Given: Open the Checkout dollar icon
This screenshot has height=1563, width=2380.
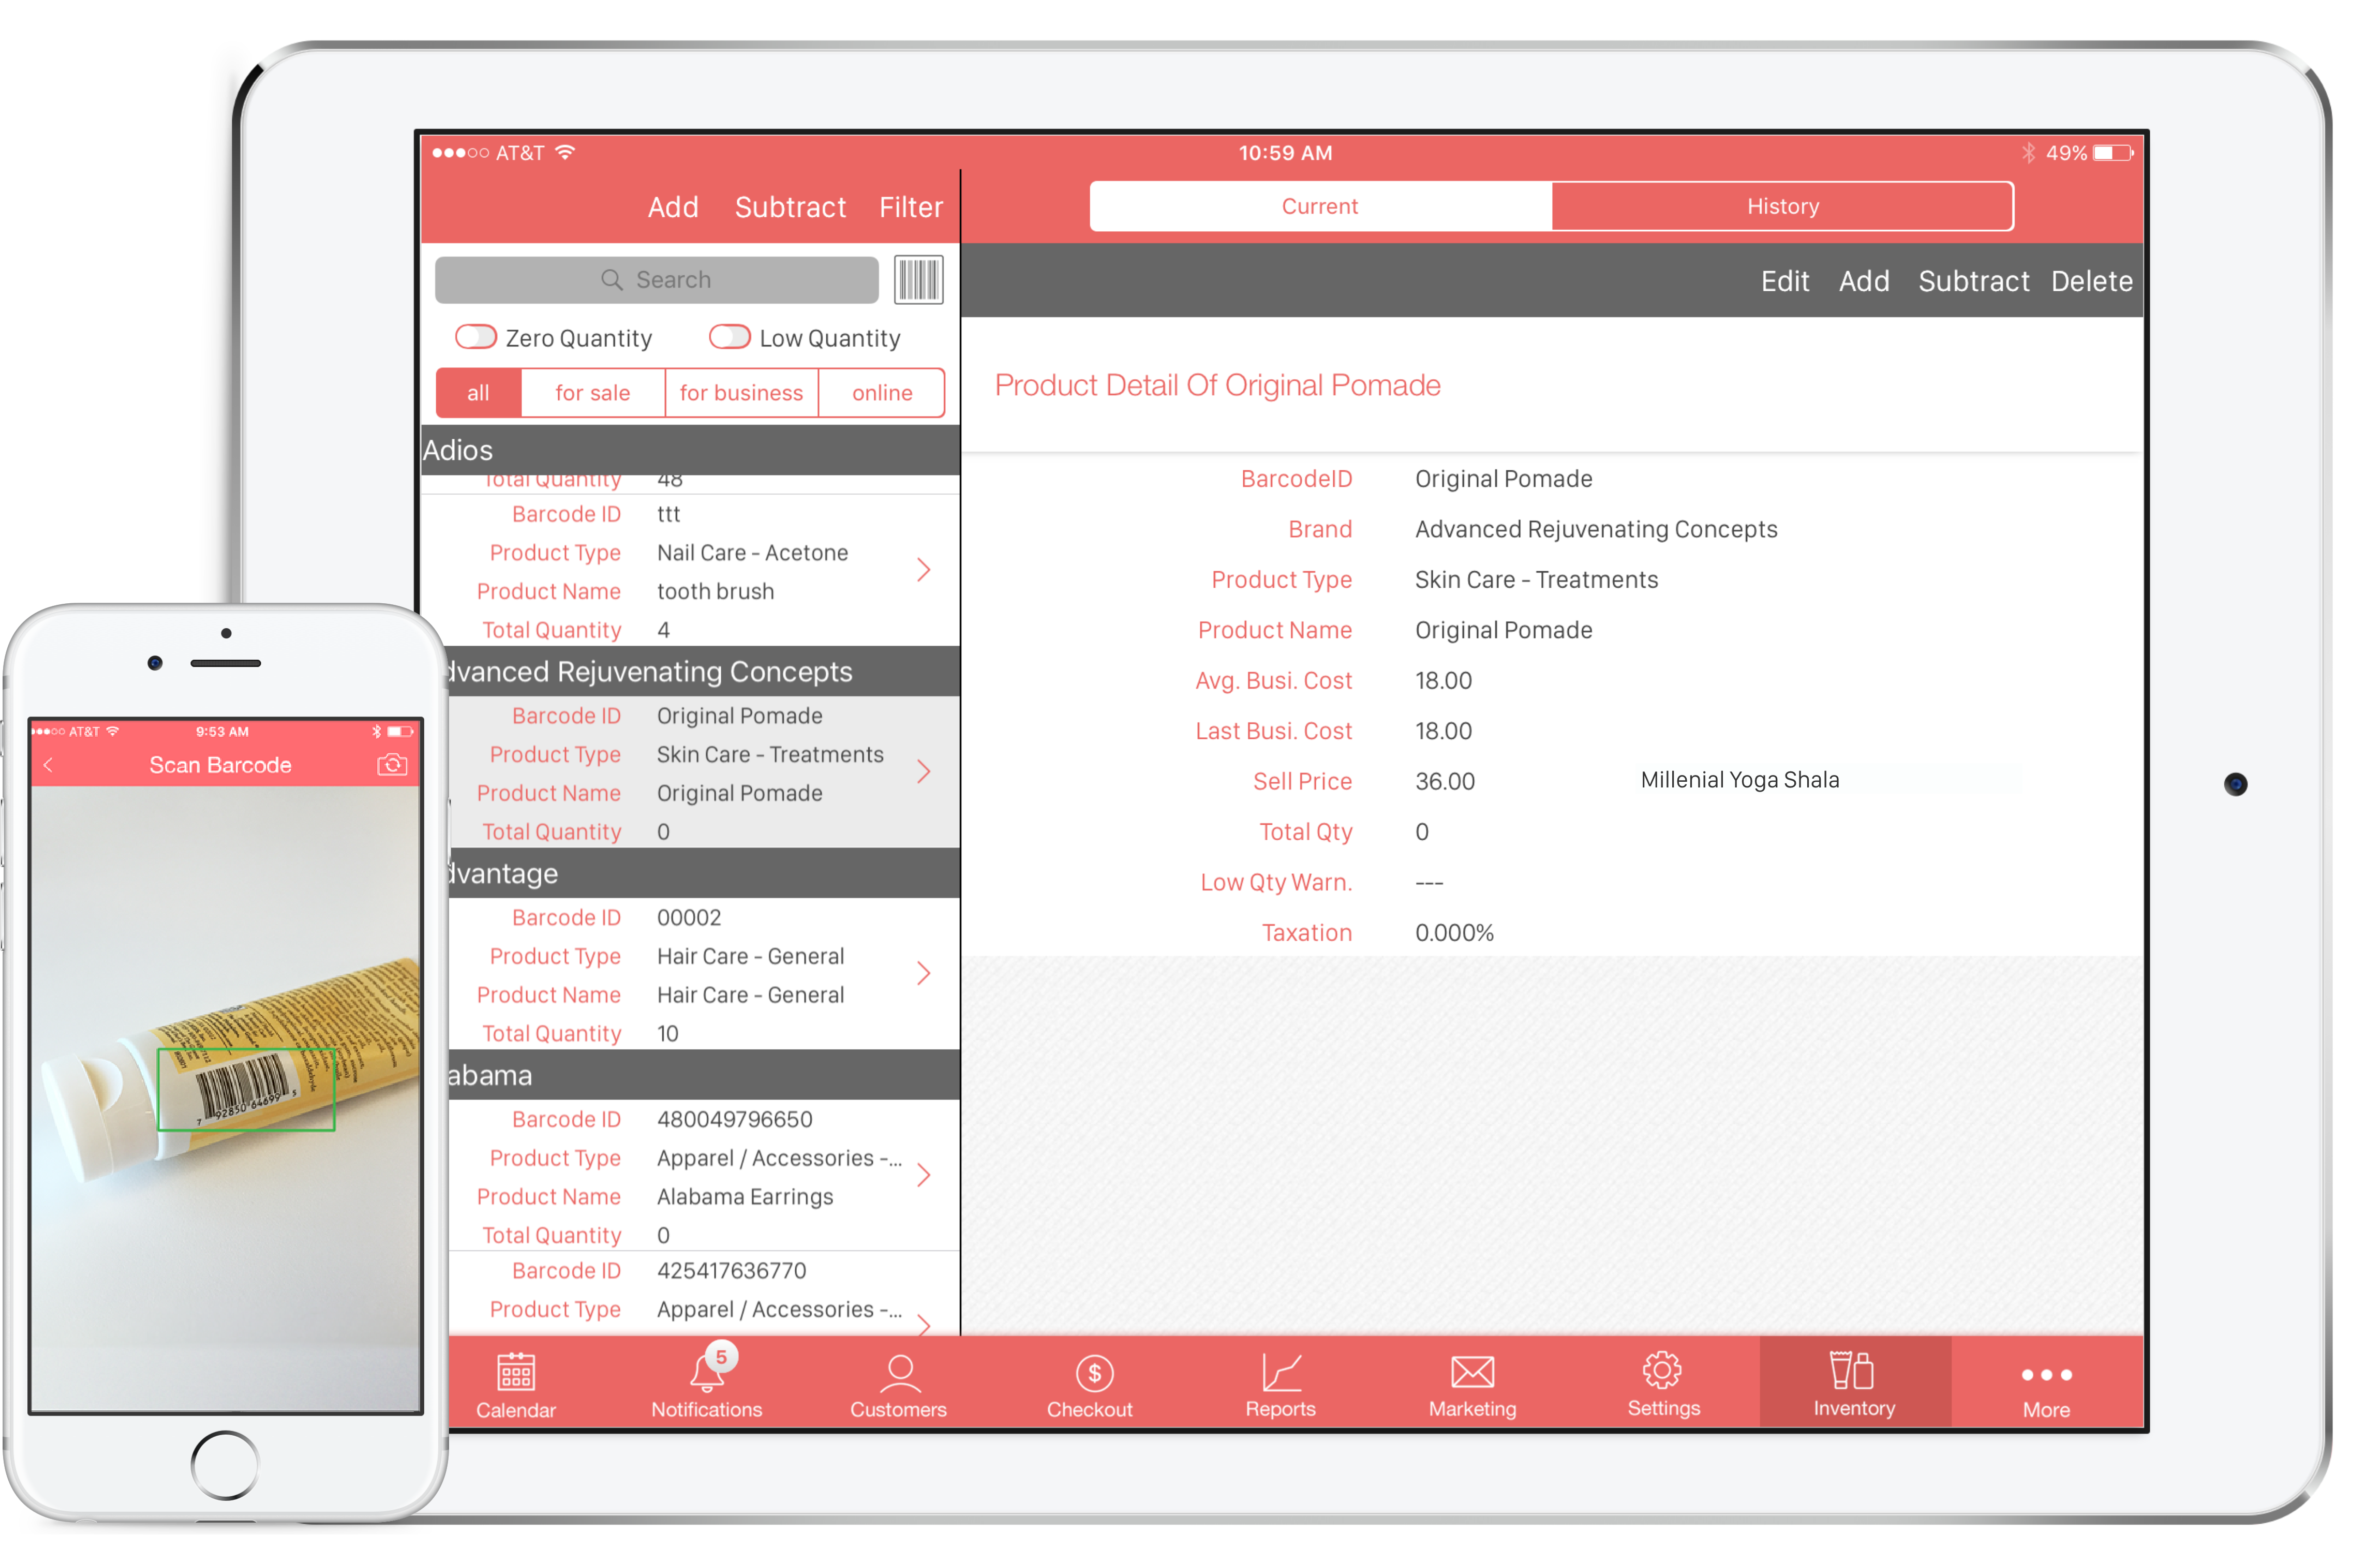Looking at the screenshot, I should [1095, 1373].
